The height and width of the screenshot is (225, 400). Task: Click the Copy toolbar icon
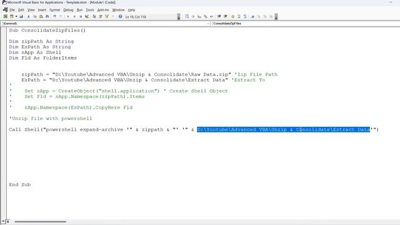tap(35, 17)
